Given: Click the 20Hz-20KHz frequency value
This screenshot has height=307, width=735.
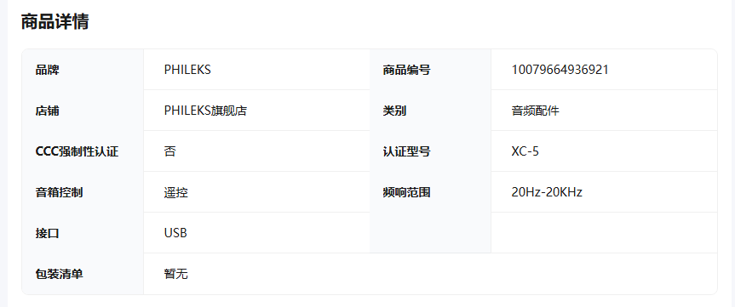Looking at the screenshot, I should (x=547, y=192).
